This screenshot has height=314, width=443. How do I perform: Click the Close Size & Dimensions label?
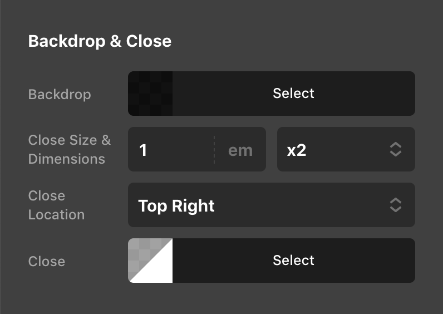pyautogui.click(x=69, y=149)
